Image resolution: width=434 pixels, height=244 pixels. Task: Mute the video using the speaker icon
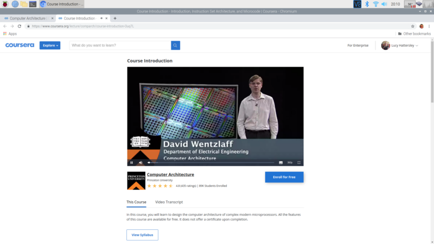click(x=141, y=163)
